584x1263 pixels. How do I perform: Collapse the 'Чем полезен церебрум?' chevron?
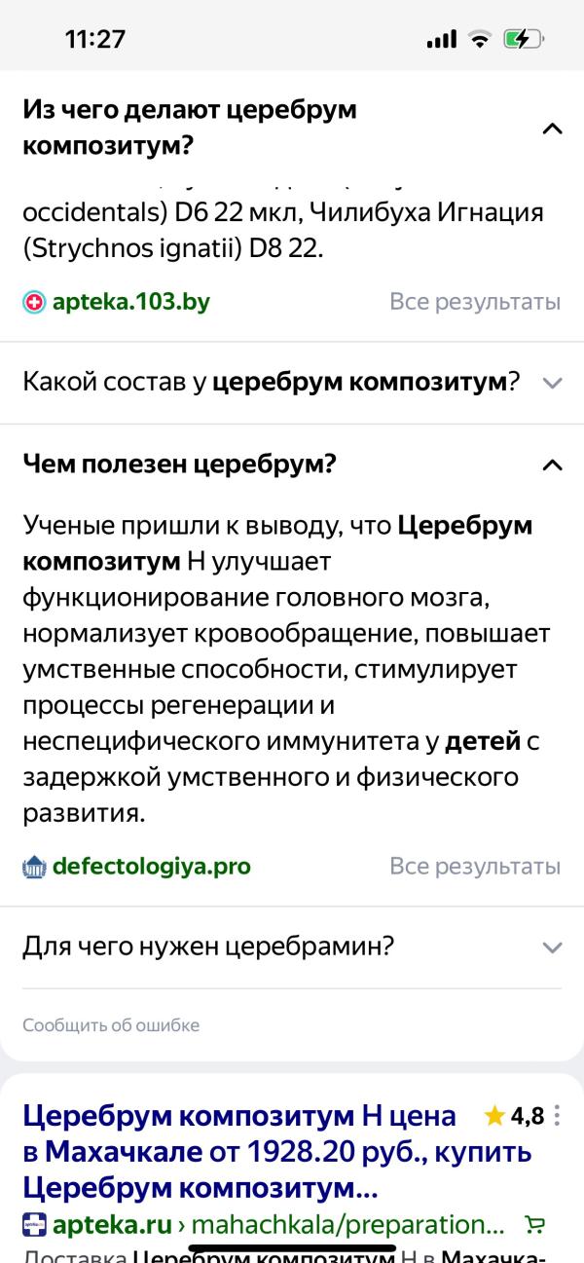(x=552, y=464)
